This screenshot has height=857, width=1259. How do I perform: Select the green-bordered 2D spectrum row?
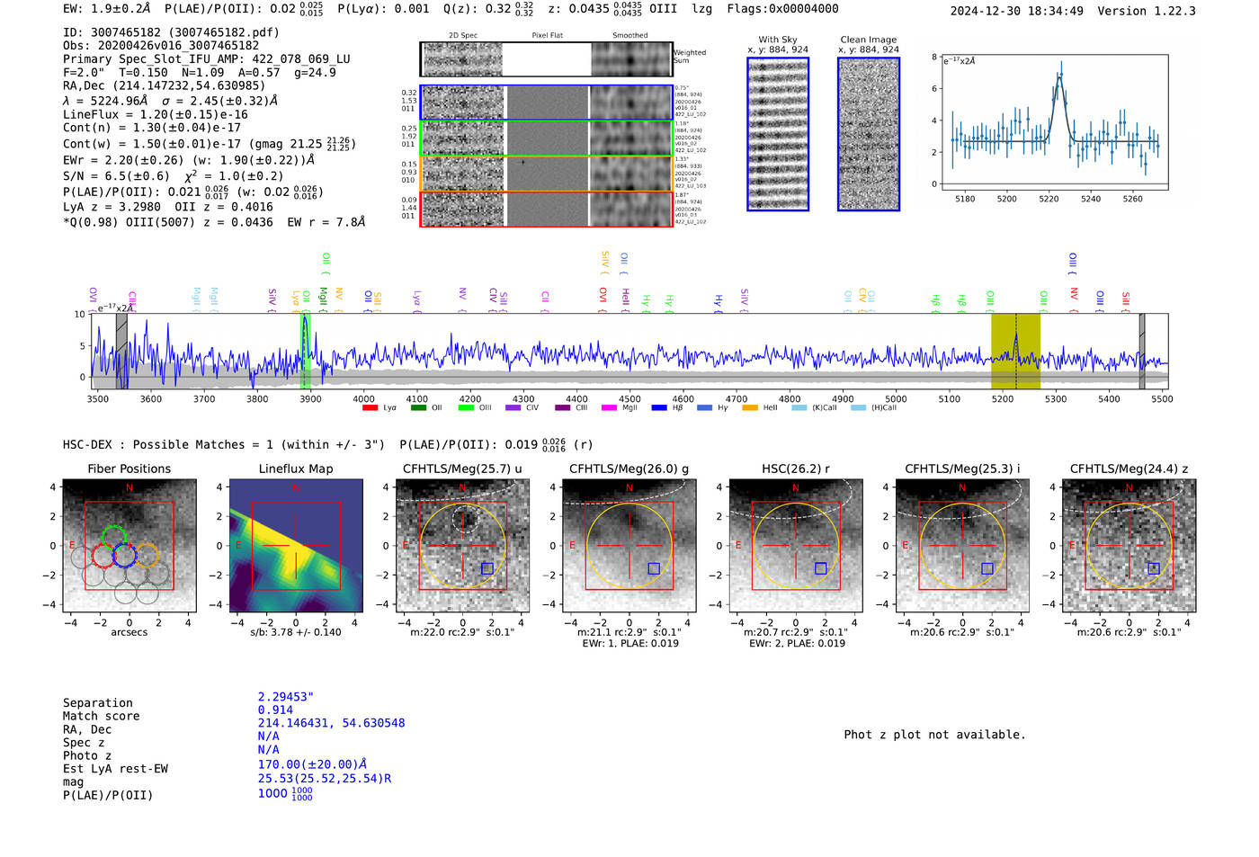[x=547, y=138]
